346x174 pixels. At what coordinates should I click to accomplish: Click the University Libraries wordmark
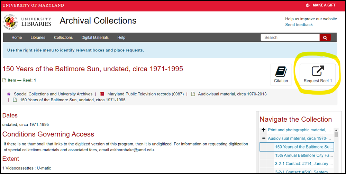coord(36,22)
